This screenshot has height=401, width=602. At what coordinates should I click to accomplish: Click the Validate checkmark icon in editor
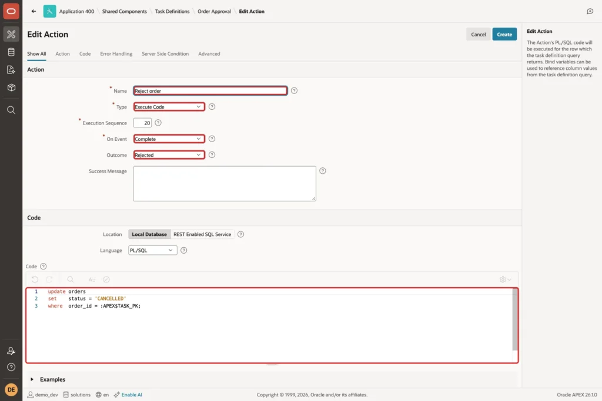[x=106, y=279]
